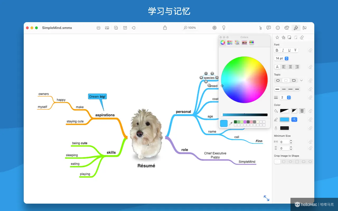The height and width of the screenshot is (211, 338).
Task: Click the fill gradient swatch
Action: point(284,111)
